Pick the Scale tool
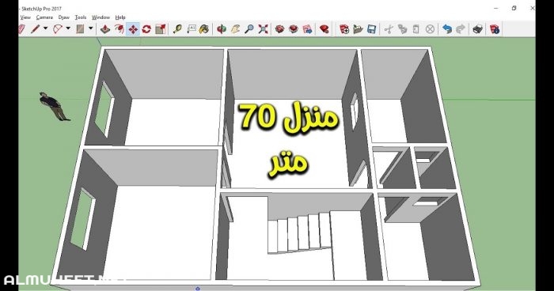The image size is (554, 291). click(x=160, y=29)
